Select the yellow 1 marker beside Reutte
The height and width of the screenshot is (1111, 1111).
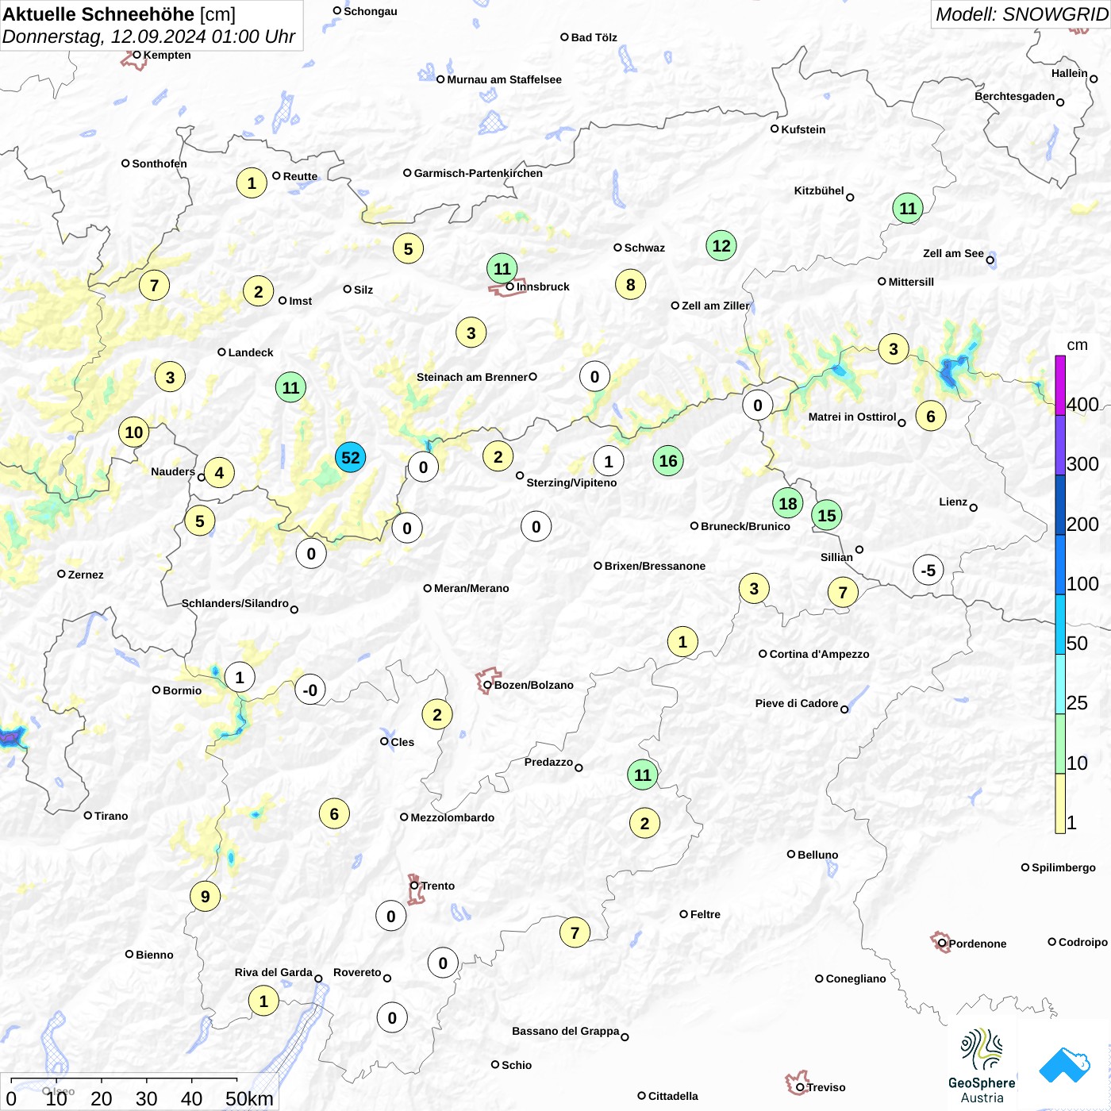tap(252, 183)
